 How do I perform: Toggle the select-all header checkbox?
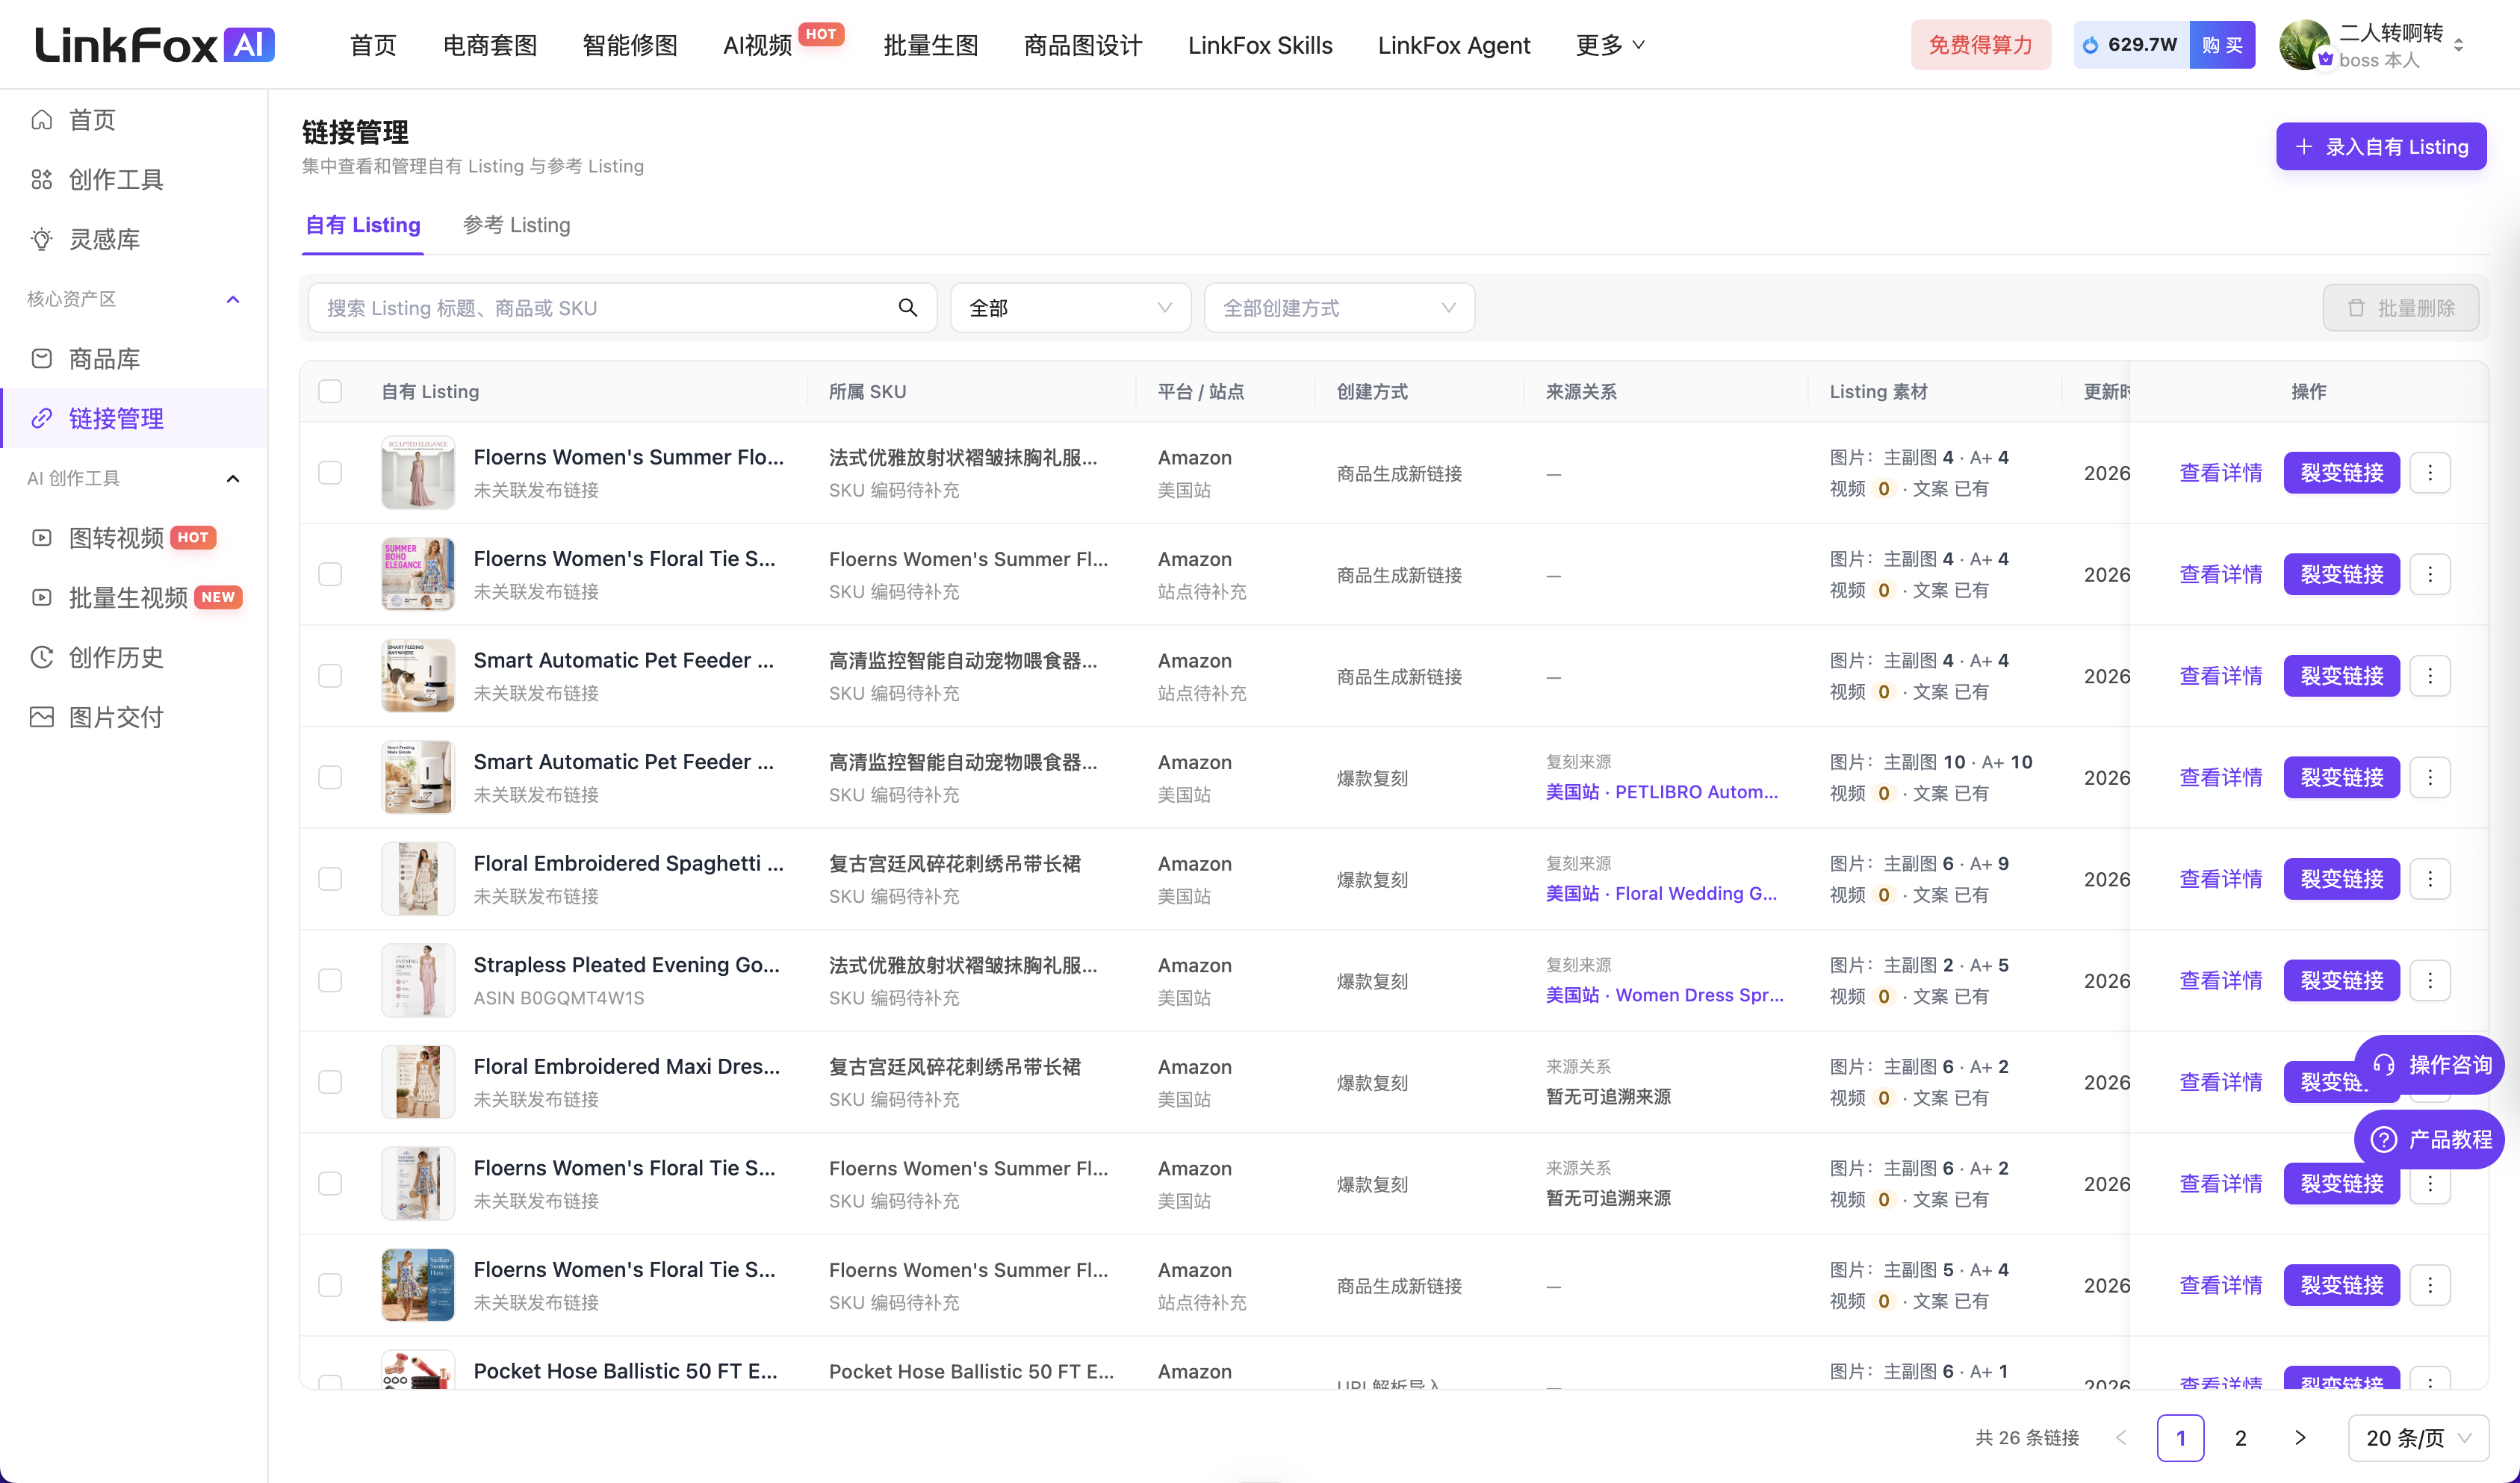330,392
